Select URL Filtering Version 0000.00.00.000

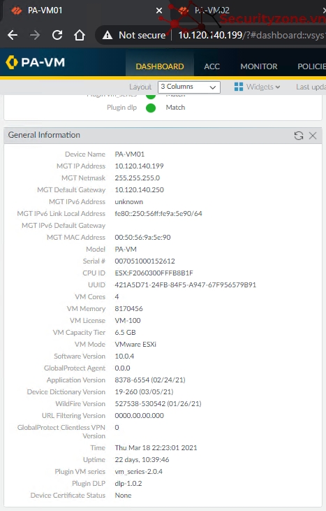[x=139, y=416]
